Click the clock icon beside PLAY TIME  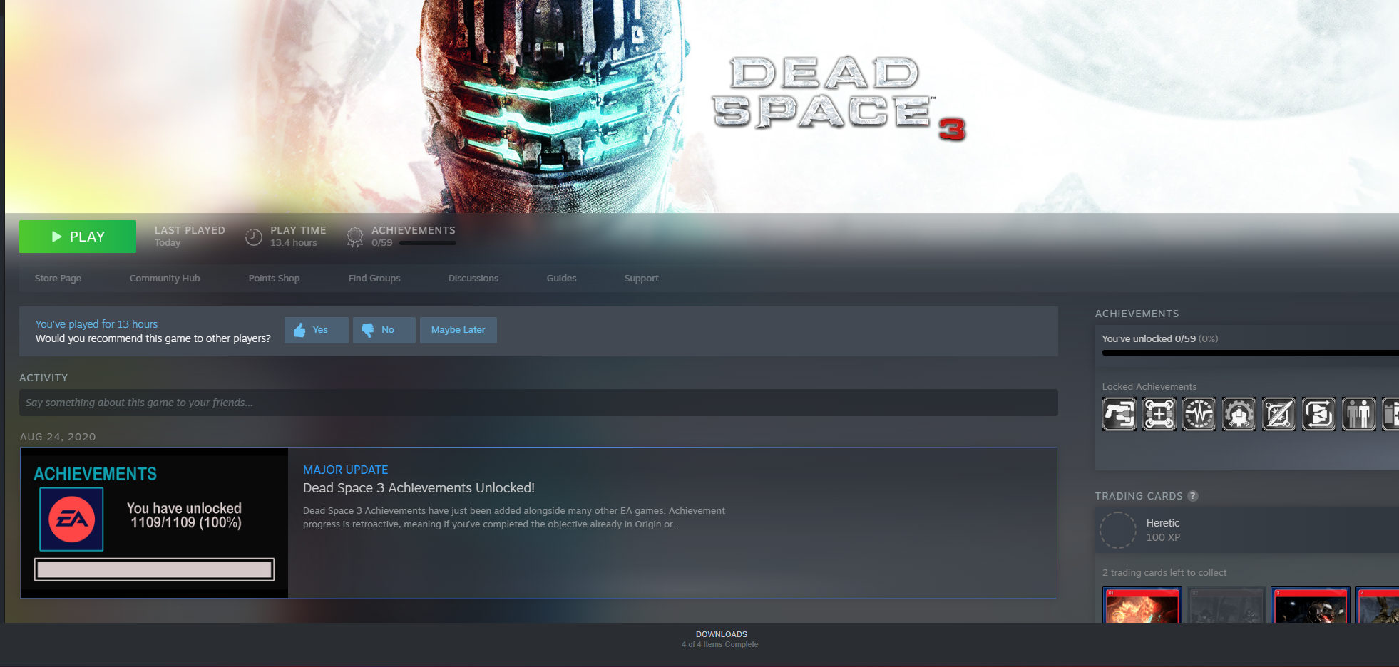click(x=254, y=237)
